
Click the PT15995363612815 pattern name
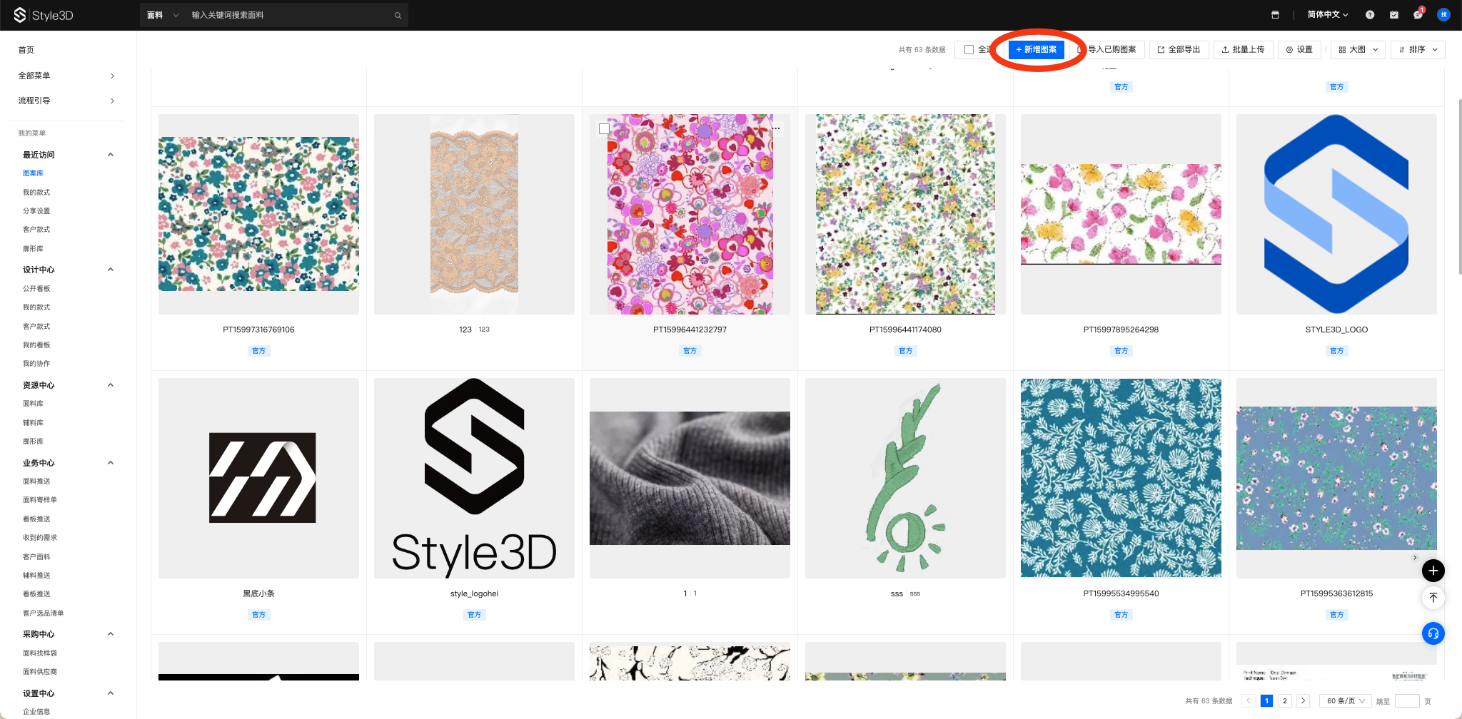1336,593
